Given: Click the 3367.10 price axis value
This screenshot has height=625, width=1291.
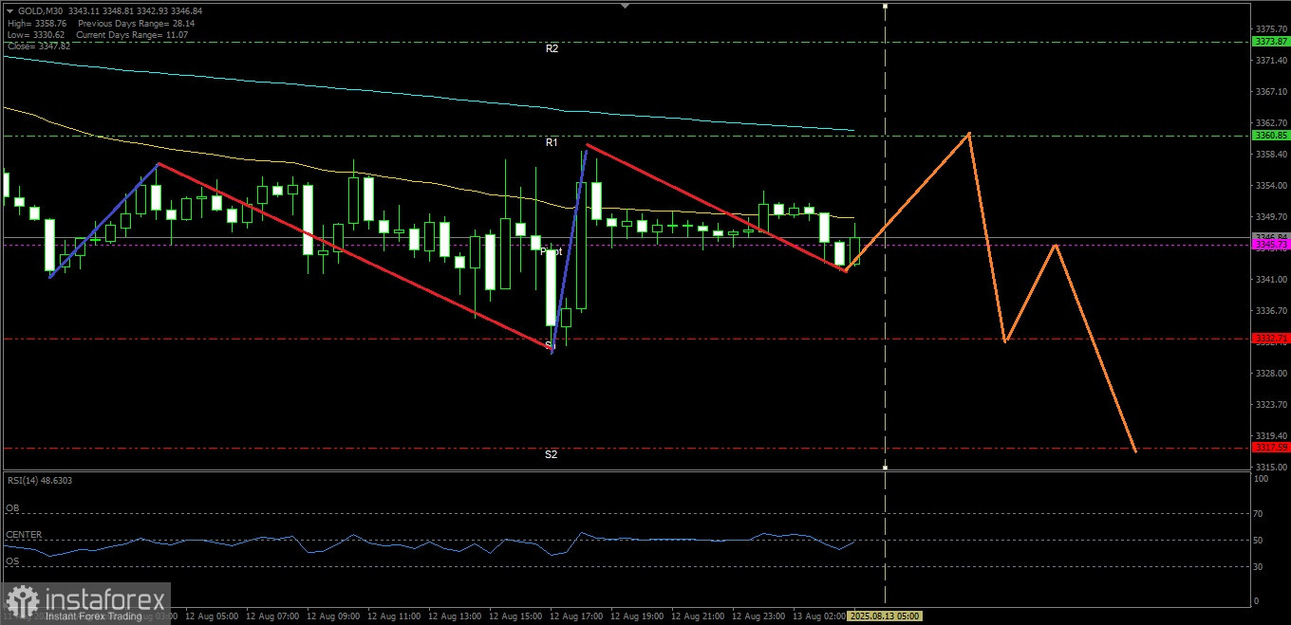Looking at the screenshot, I should coord(1271,92).
